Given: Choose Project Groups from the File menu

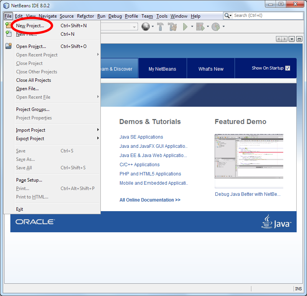Looking at the screenshot, I should point(33,109).
